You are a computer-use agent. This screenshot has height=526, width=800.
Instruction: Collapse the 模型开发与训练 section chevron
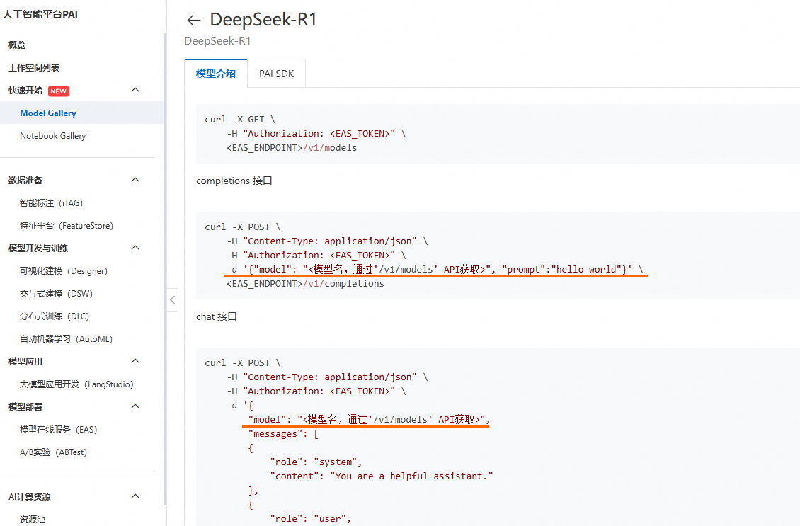136,248
